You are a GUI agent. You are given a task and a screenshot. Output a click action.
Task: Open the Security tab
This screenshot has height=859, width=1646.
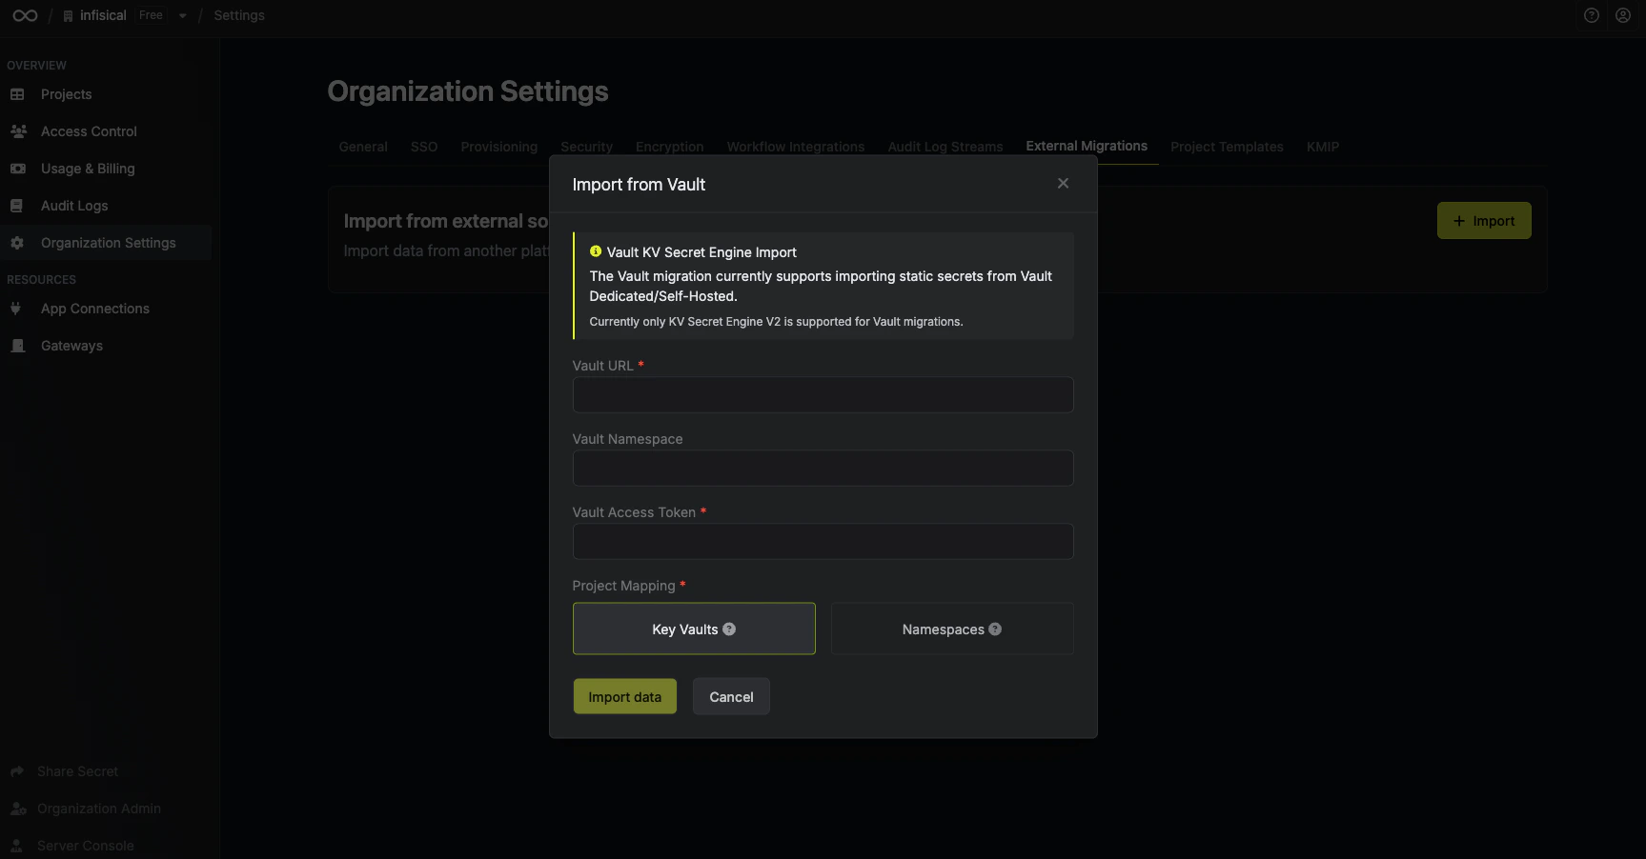[x=587, y=147]
